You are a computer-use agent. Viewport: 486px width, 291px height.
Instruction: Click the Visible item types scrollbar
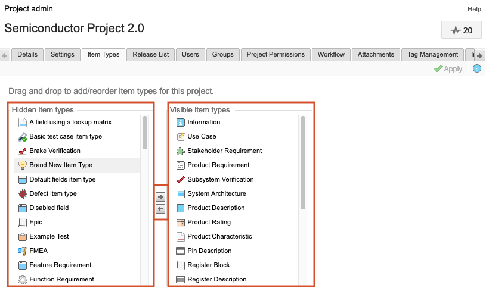tap(303, 162)
